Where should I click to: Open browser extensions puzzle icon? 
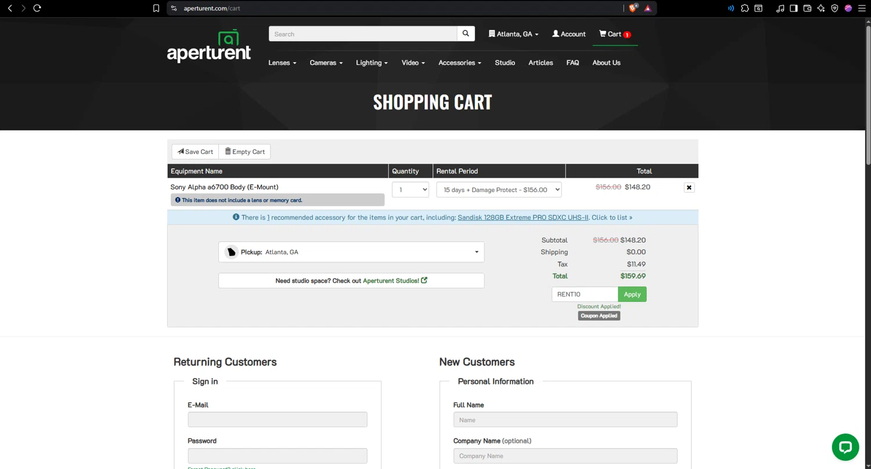tap(745, 8)
